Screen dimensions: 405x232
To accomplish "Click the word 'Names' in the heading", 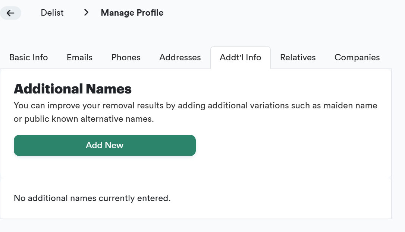I will point(109,89).
